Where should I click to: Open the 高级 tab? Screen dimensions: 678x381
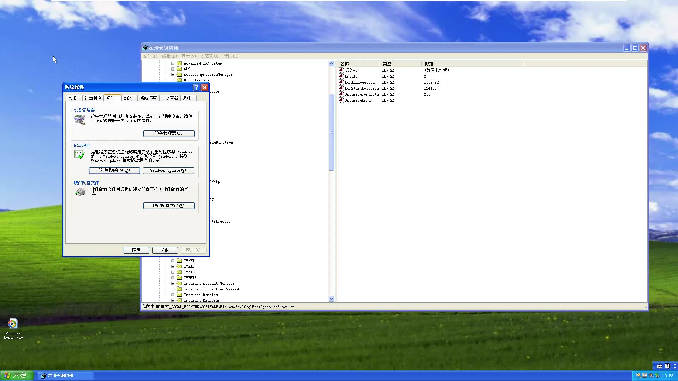(x=127, y=98)
